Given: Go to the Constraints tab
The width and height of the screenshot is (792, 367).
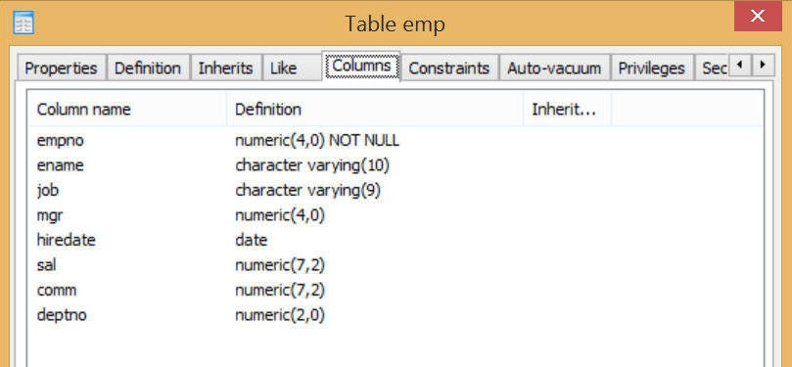Looking at the screenshot, I should 448,69.
